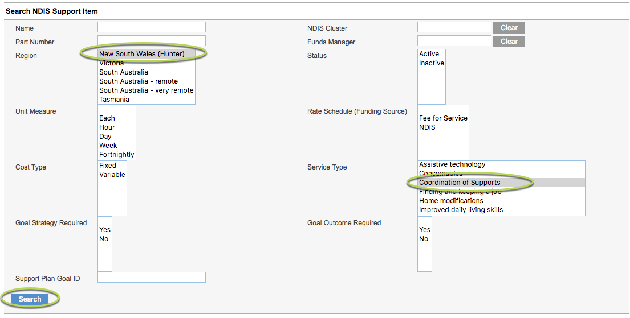Pick Fortnightly as unit measure

(116, 155)
